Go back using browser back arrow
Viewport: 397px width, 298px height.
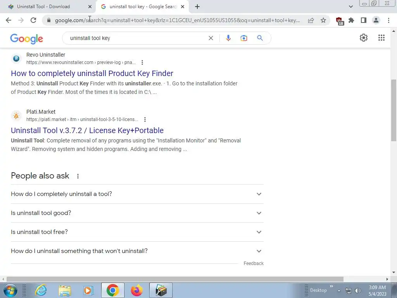pos(9,20)
